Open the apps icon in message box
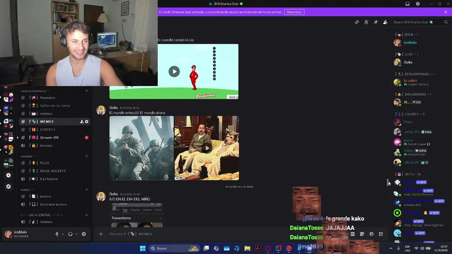This screenshot has width=452, height=254. pyautogui.click(x=381, y=234)
